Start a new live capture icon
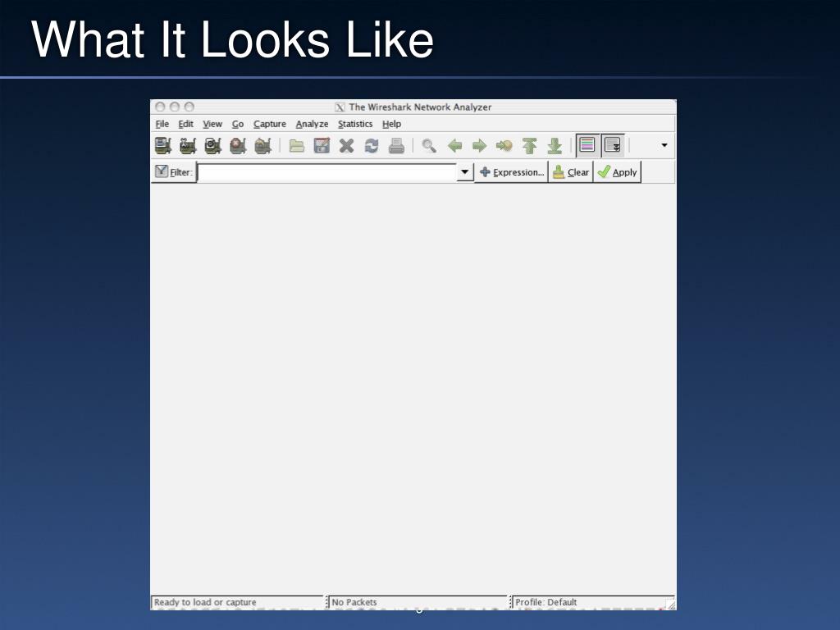 point(212,145)
